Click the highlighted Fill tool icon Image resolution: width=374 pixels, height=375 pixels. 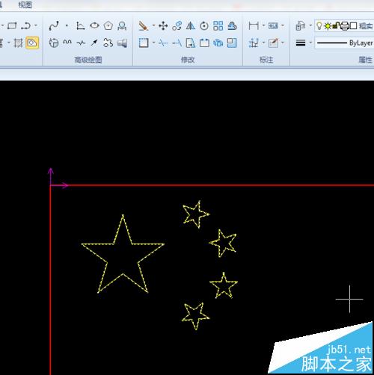(x=32, y=43)
